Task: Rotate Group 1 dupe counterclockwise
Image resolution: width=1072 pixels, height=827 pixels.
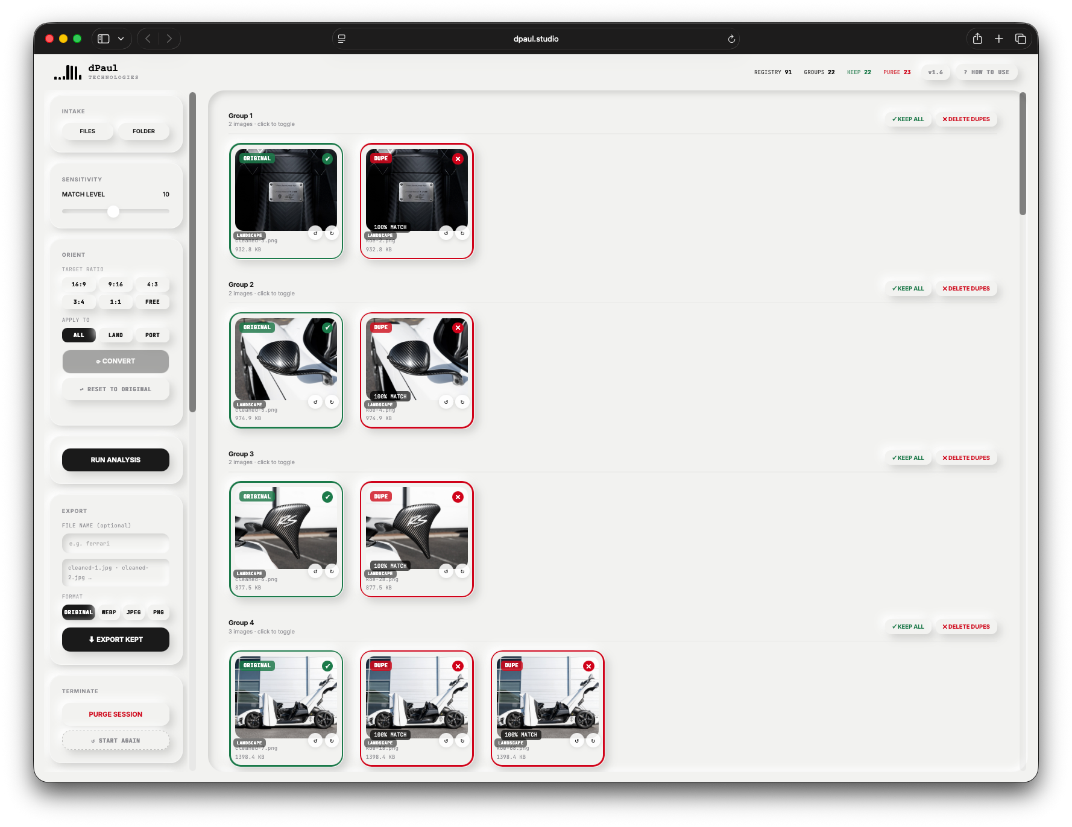Action: tap(446, 233)
